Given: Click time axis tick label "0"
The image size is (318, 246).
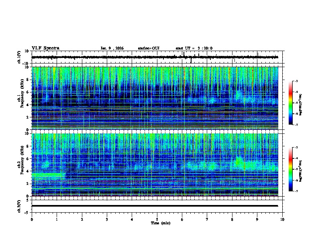Looking at the screenshot, I should click(x=32, y=219).
